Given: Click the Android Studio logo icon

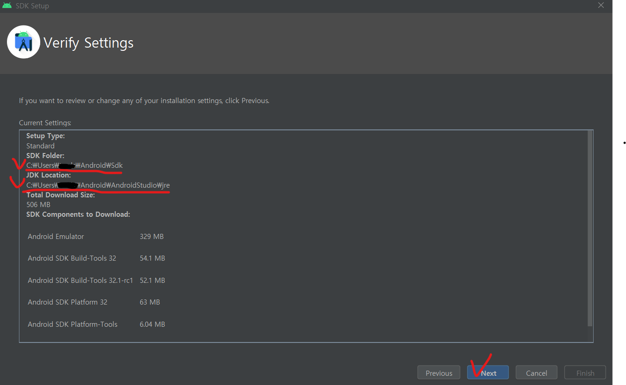Looking at the screenshot, I should [x=24, y=42].
